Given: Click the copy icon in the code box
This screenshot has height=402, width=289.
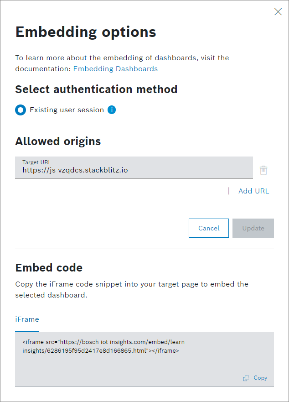Looking at the screenshot, I should [246, 378].
